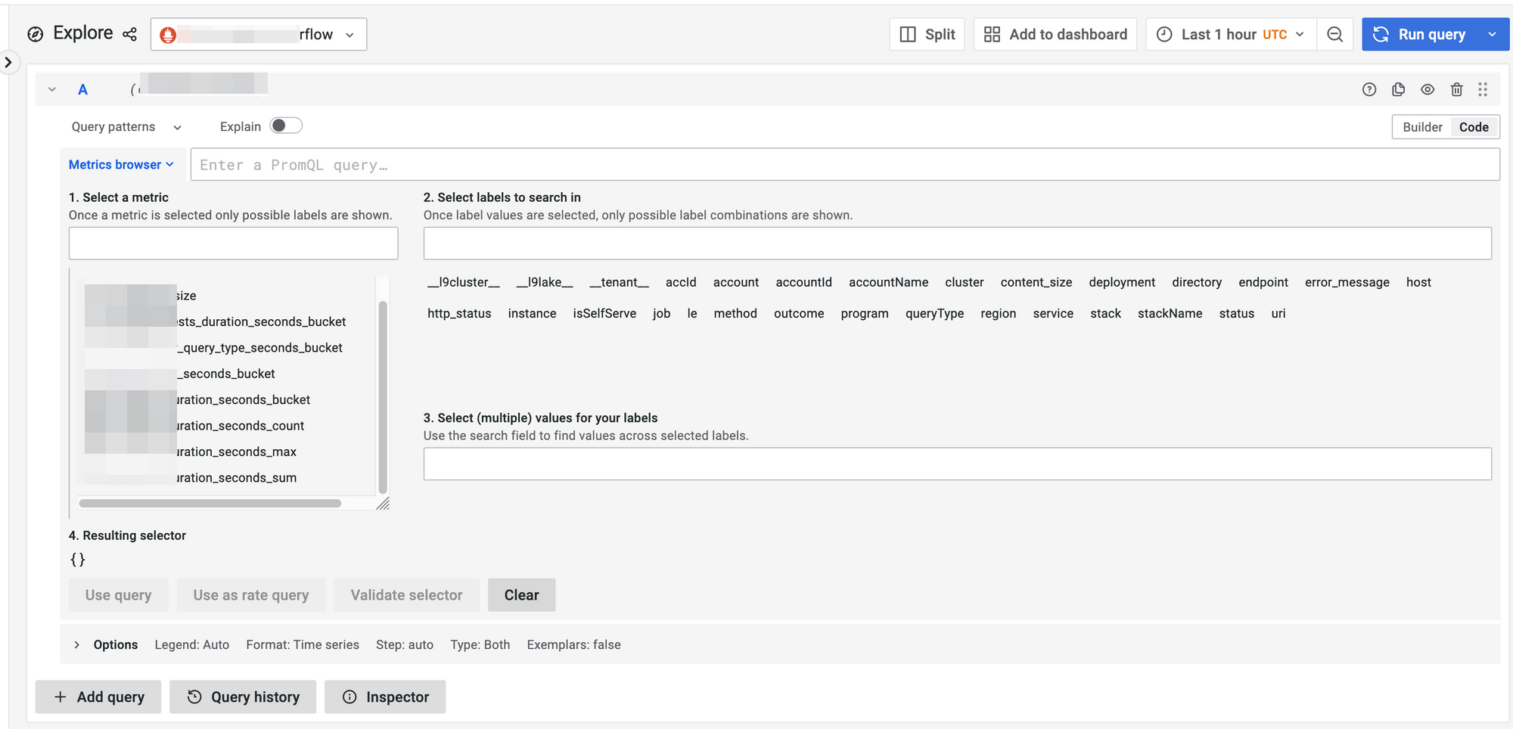
Task: Select the method label
Action: point(735,313)
